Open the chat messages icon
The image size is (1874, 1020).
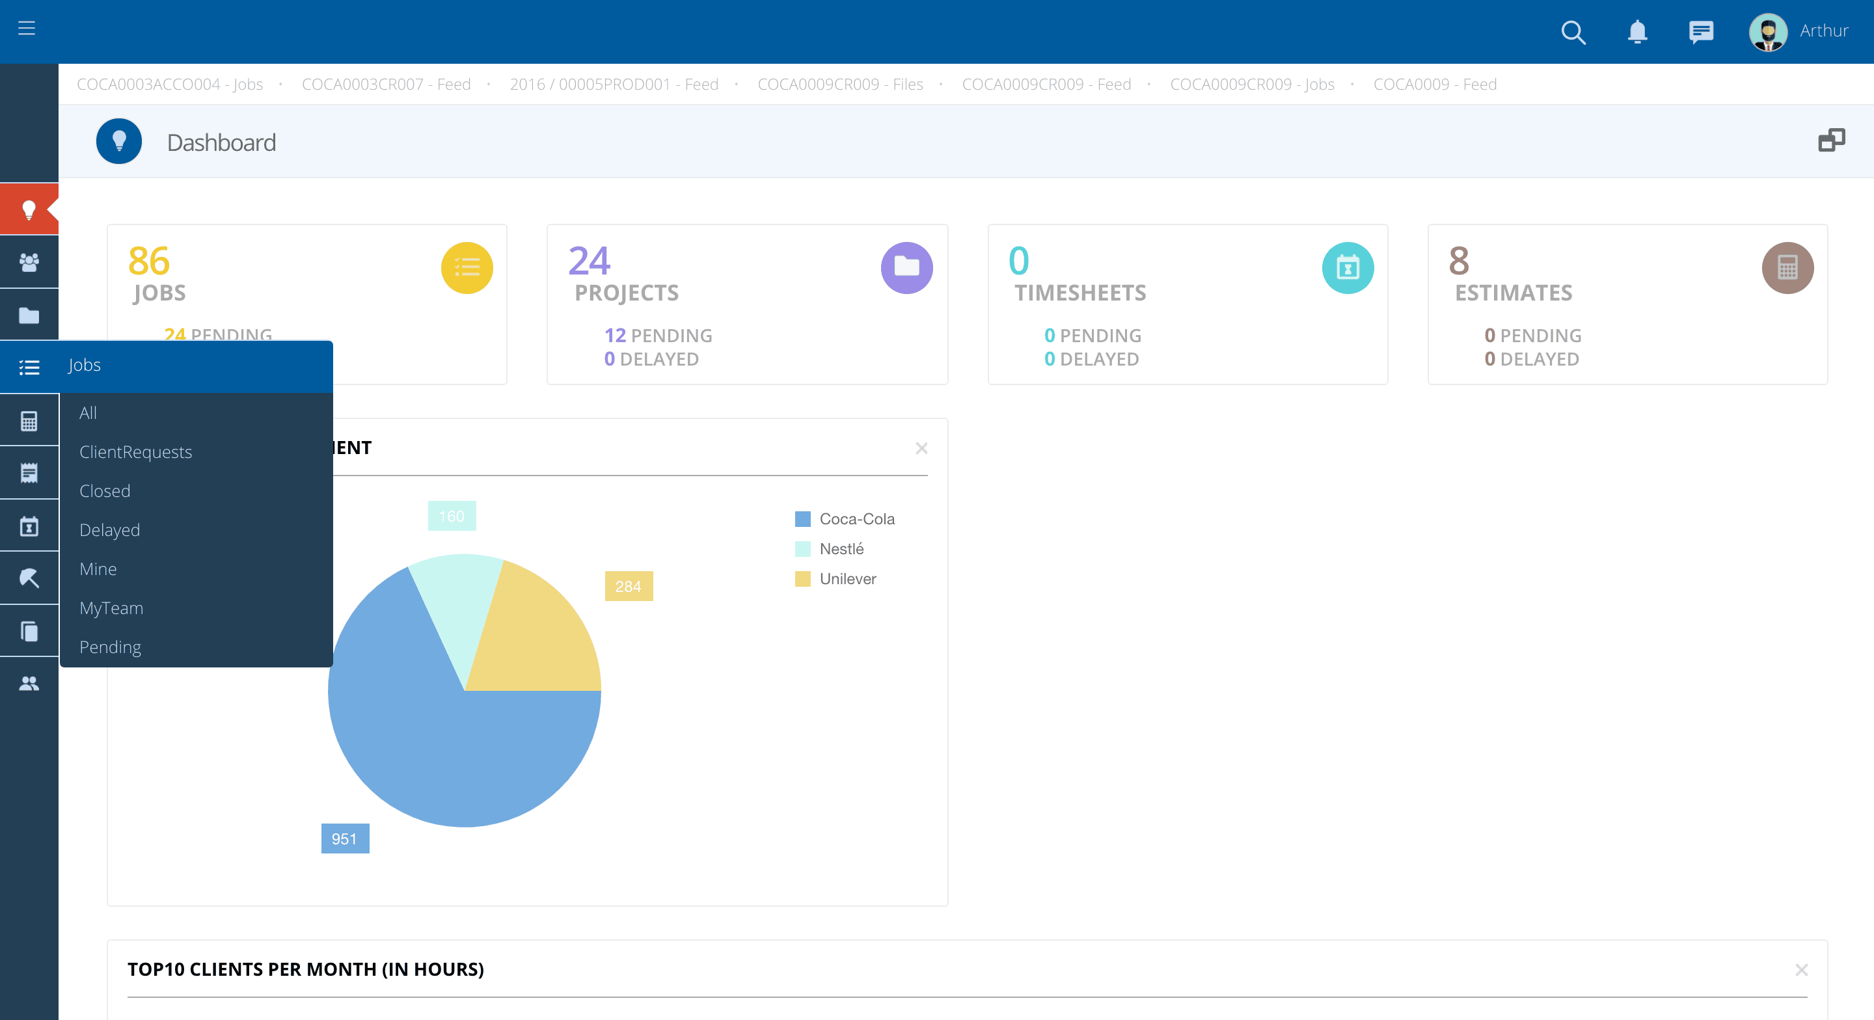1700,32
